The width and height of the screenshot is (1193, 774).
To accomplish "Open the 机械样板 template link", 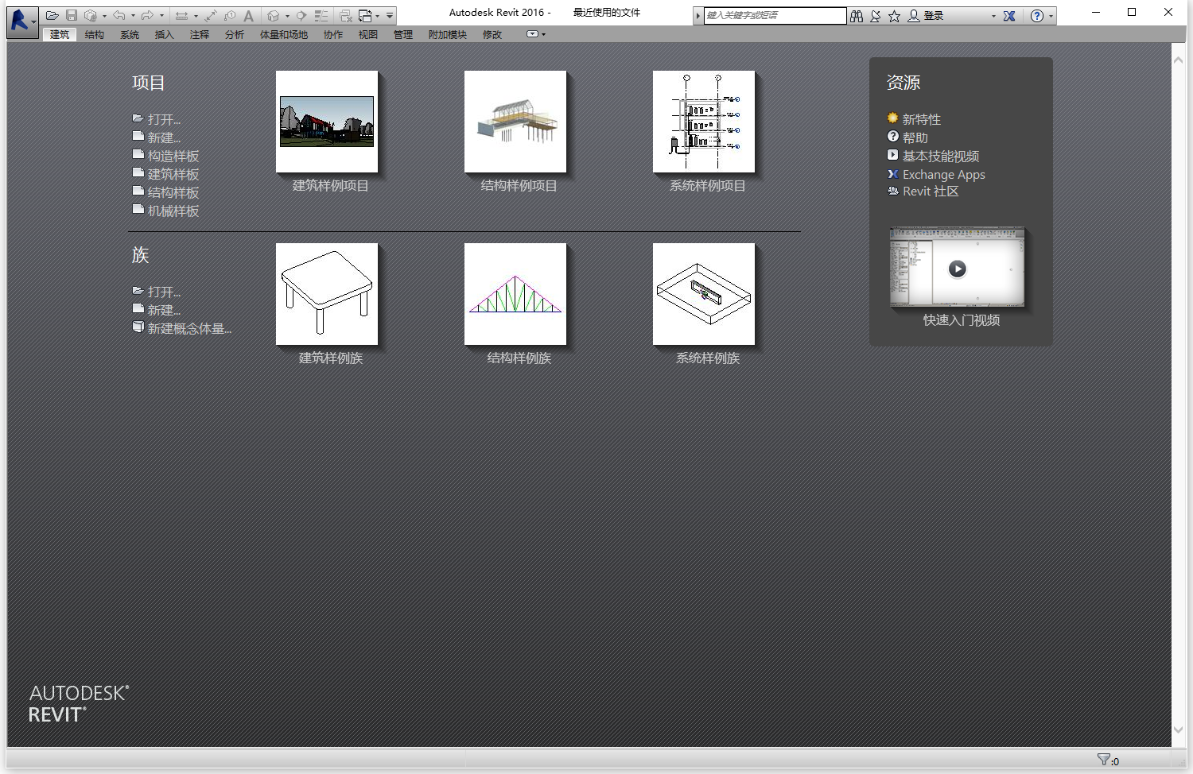I will [x=173, y=211].
